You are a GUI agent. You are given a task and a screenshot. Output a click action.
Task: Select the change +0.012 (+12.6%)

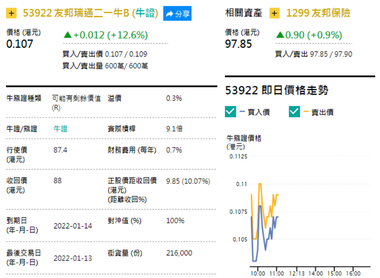coord(106,35)
